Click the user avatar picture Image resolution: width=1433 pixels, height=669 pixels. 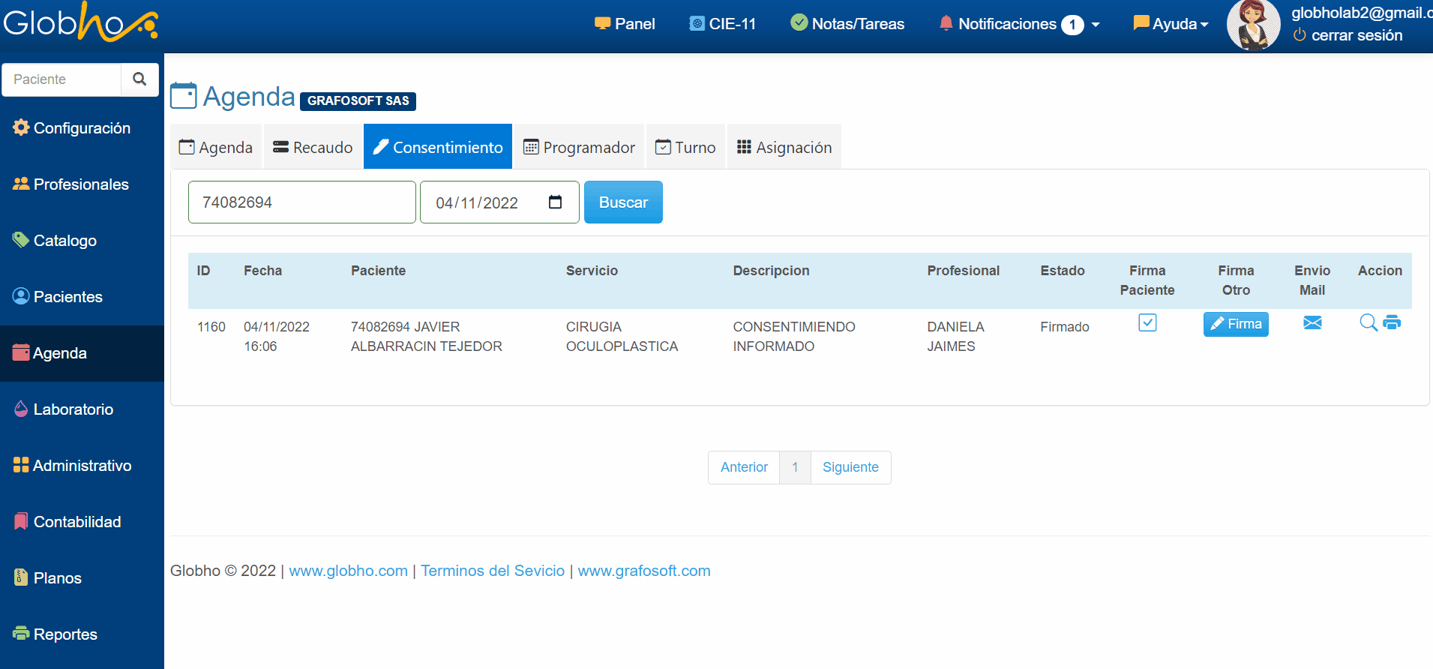1252,25
